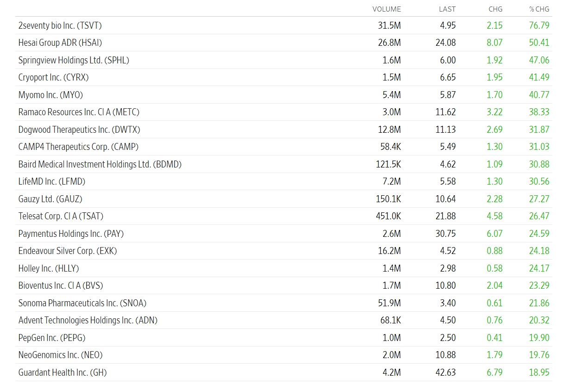Sort by the VOLUME column header

point(386,9)
